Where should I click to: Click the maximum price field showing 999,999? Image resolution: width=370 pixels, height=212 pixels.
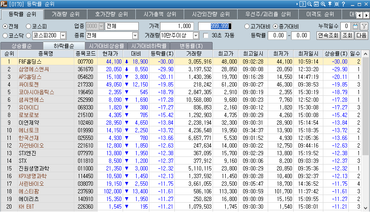(x=215, y=26)
